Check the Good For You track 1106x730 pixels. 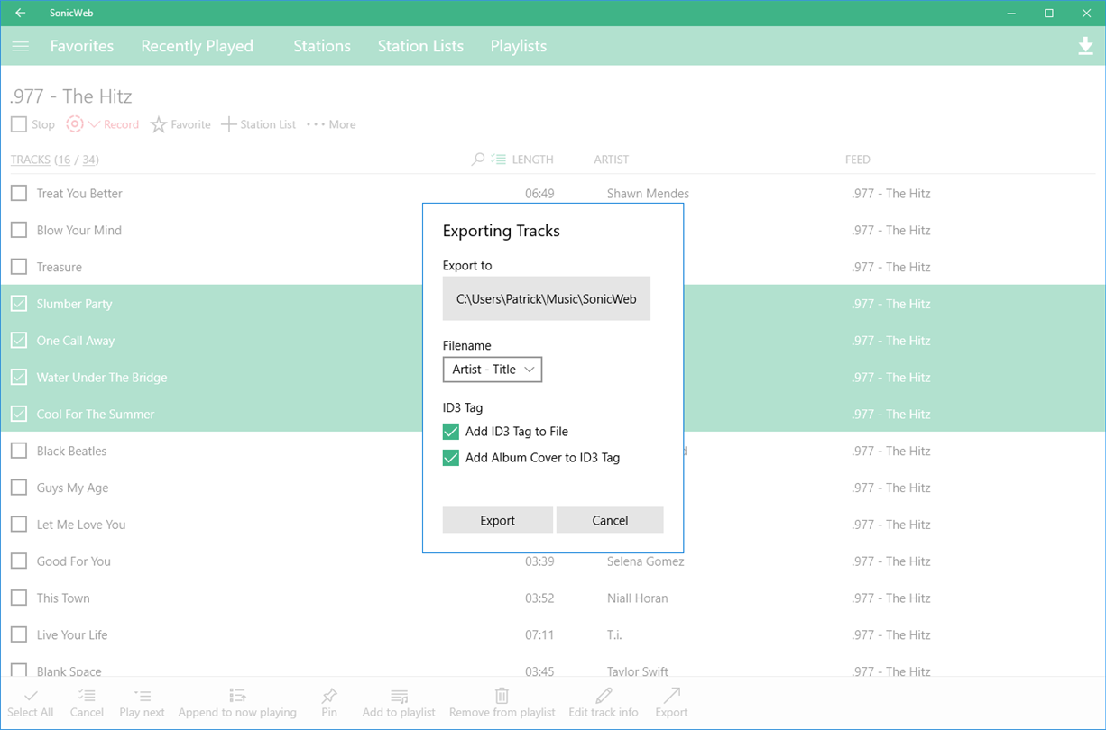pyautogui.click(x=19, y=561)
